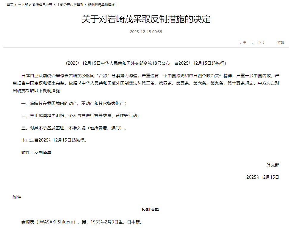Click the 首页 breadcrumb link
This screenshot has width=304, height=235.
10,5
